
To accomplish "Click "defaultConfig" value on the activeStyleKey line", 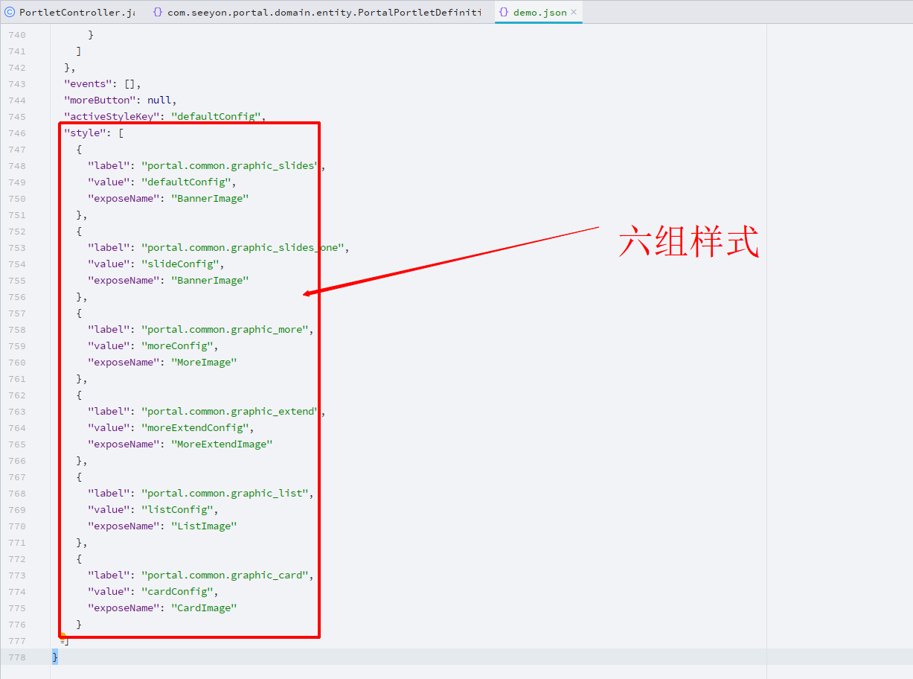I will [217, 117].
